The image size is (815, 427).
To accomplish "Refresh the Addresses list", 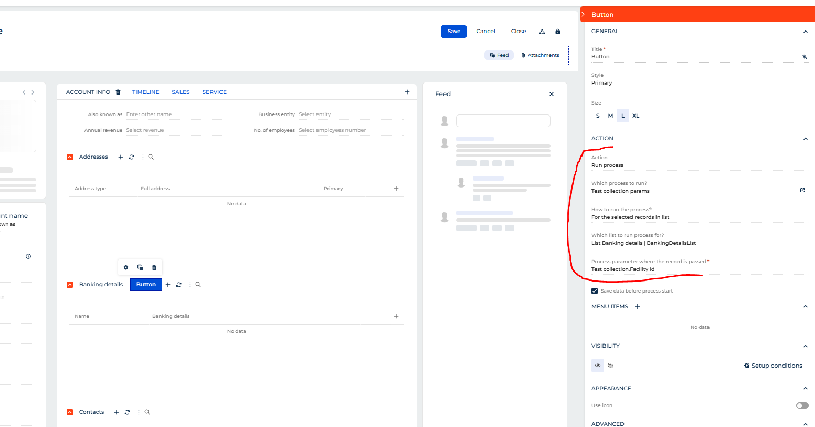I will tap(132, 157).
